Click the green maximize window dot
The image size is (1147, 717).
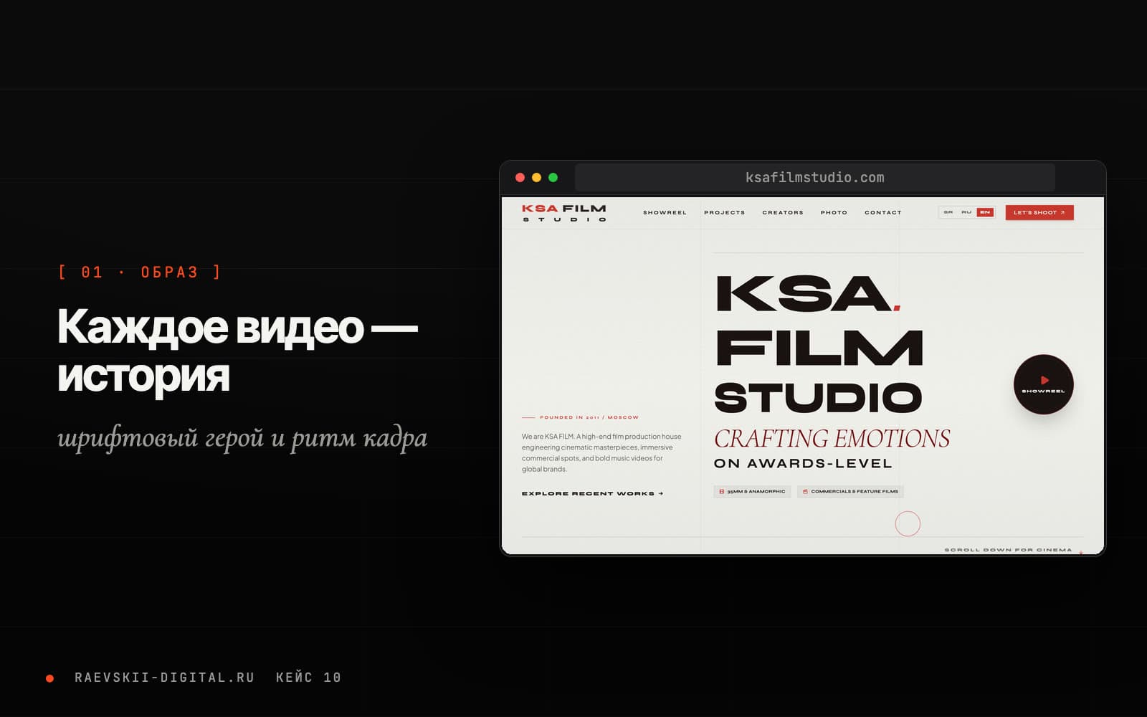coord(553,178)
